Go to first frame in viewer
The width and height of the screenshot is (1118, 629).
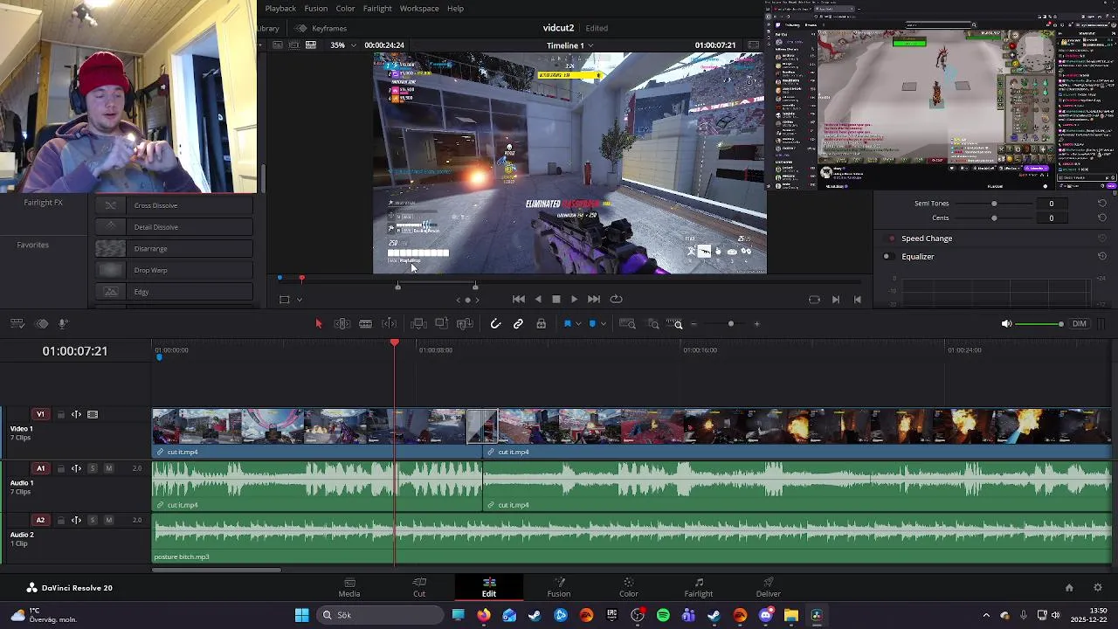519,299
